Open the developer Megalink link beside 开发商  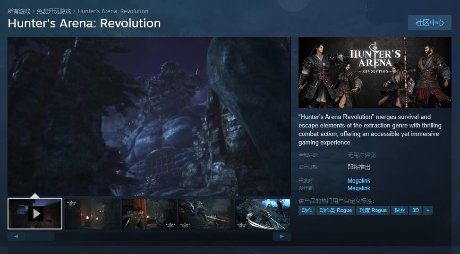(x=359, y=181)
